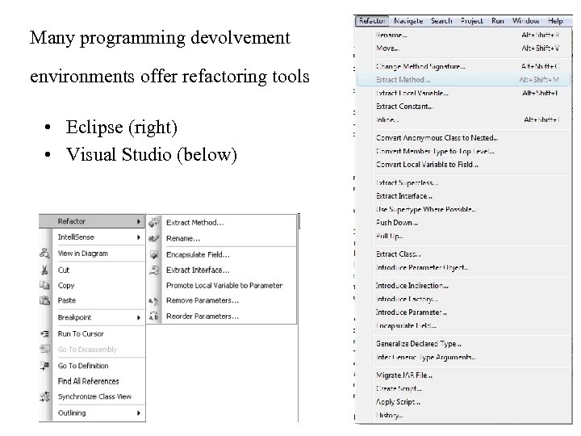Image resolution: width=581 pixels, height=436 pixels.
Task: Open the Search menu in Eclipse
Action: [441, 21]
